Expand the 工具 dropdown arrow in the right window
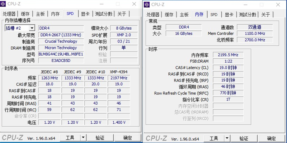The height and width of the screenshot is (143, 287). pyautogui.click(x=226, y=138)
